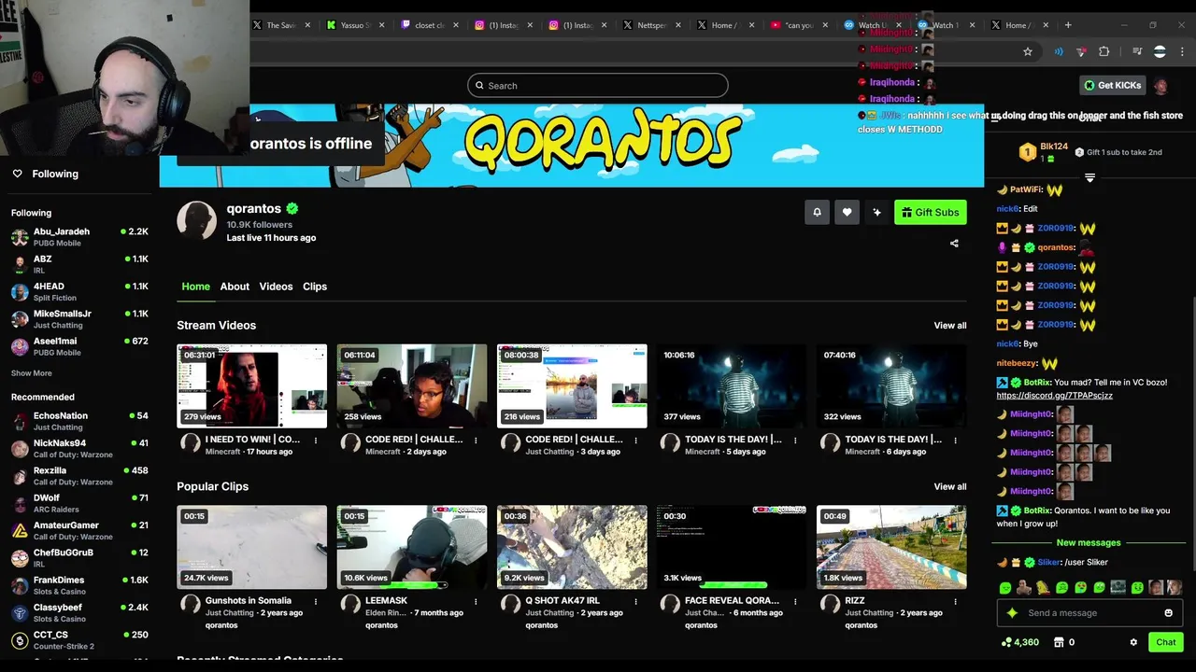Click the notification bell icon for qorantos
Screen dimensions: 1196x672
pyautogui.click(x=817, y=213)
